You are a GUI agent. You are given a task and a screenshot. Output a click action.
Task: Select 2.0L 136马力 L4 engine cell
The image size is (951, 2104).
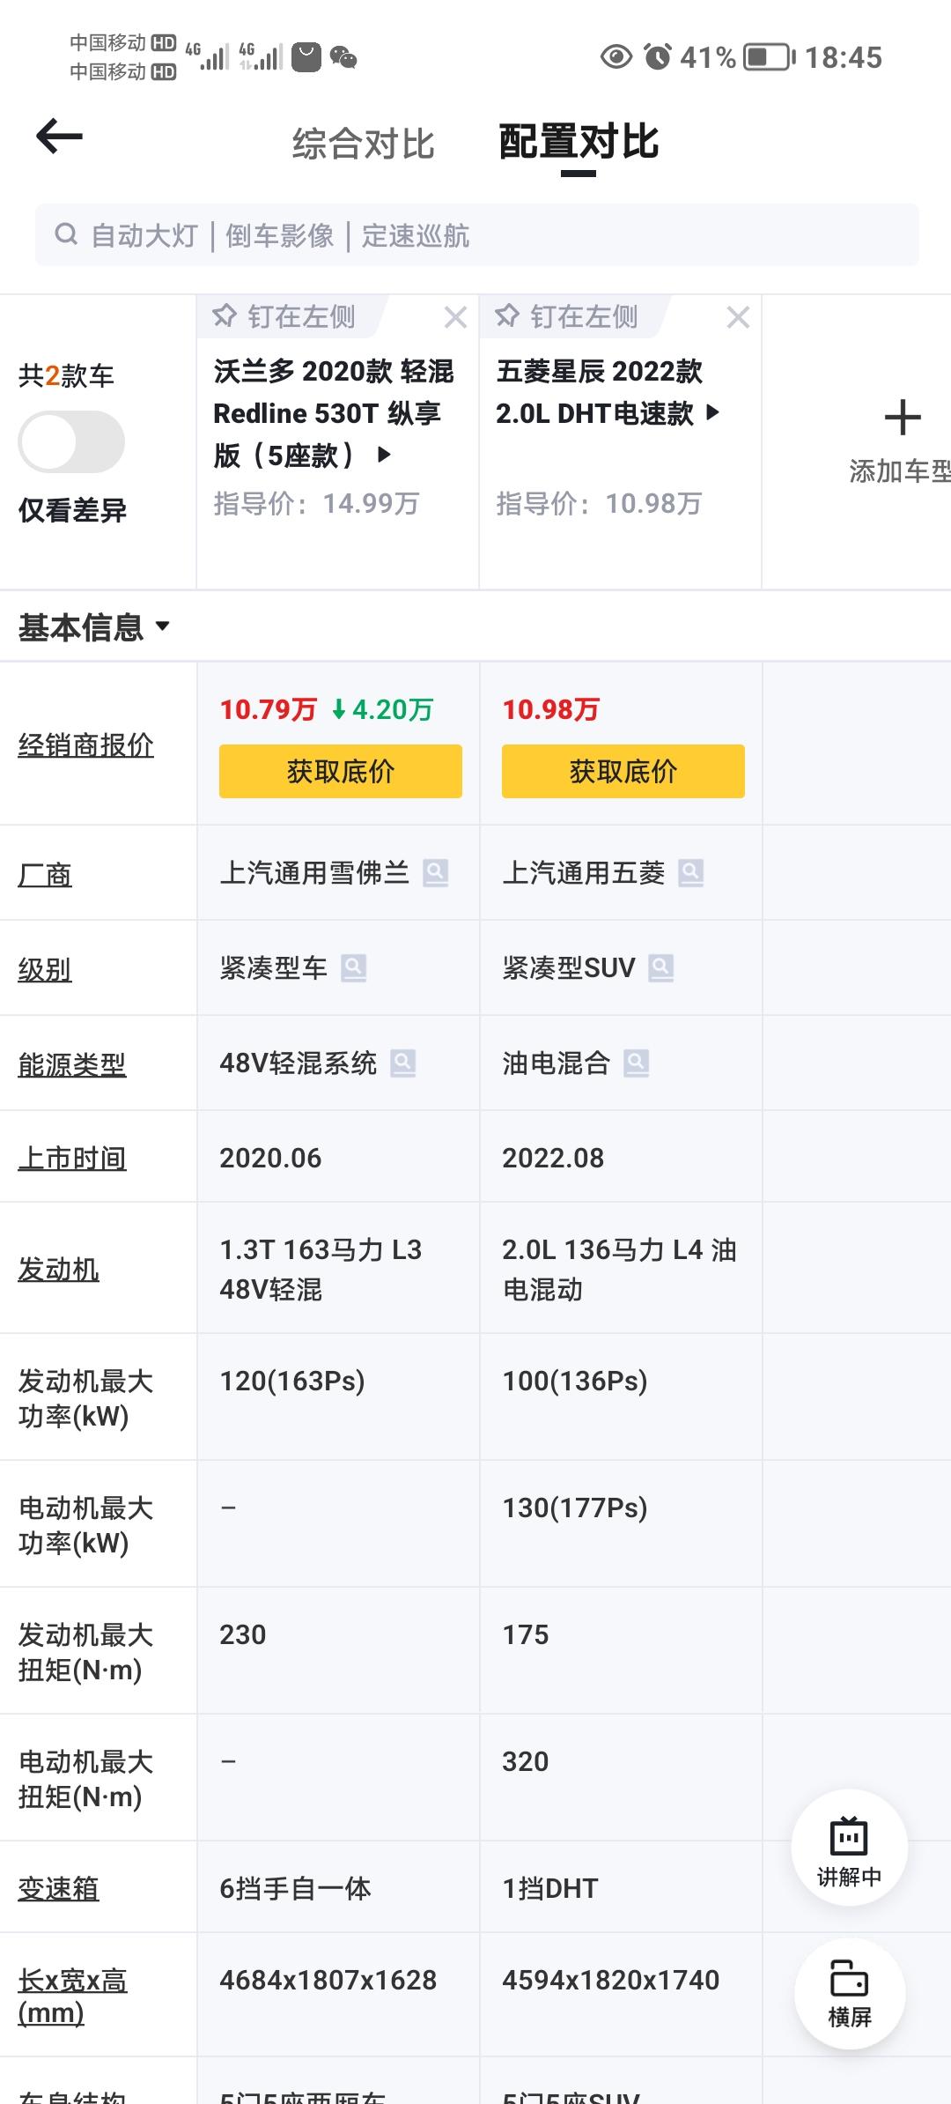pyautogui.click(x=619, y=1270)
